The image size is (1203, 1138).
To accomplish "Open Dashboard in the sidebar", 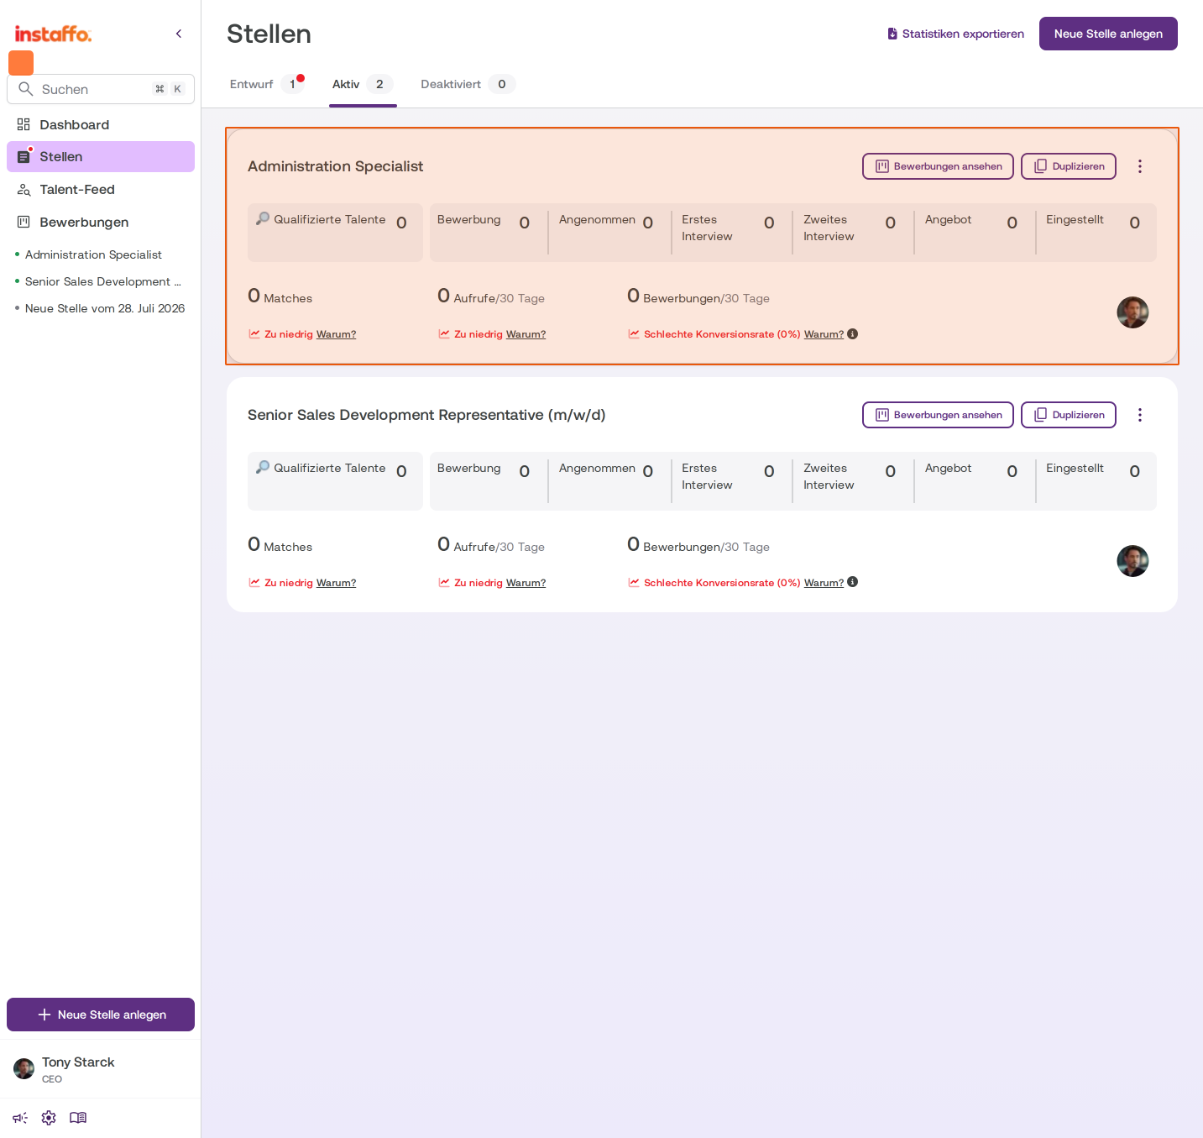I will coord(101,124).
